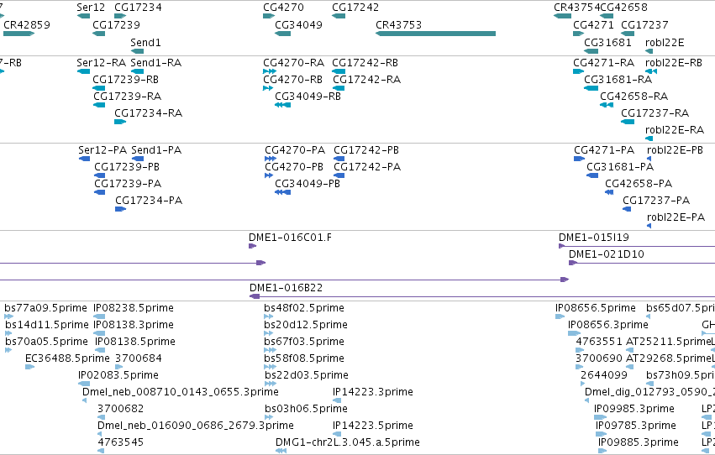This screenshot has width=715, height=455.
Task: Click the IP02083.5prime EST label
Action: coord(118,376)
